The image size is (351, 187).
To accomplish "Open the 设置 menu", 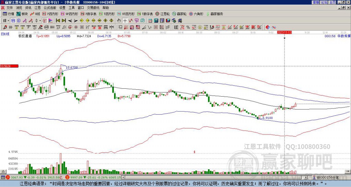I will click(x=62, y=8).
